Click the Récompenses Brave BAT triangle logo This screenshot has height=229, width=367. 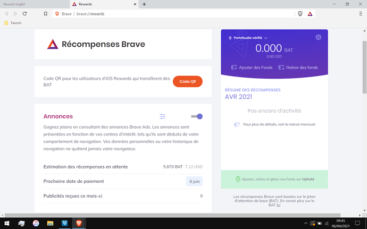pos(53,44)
